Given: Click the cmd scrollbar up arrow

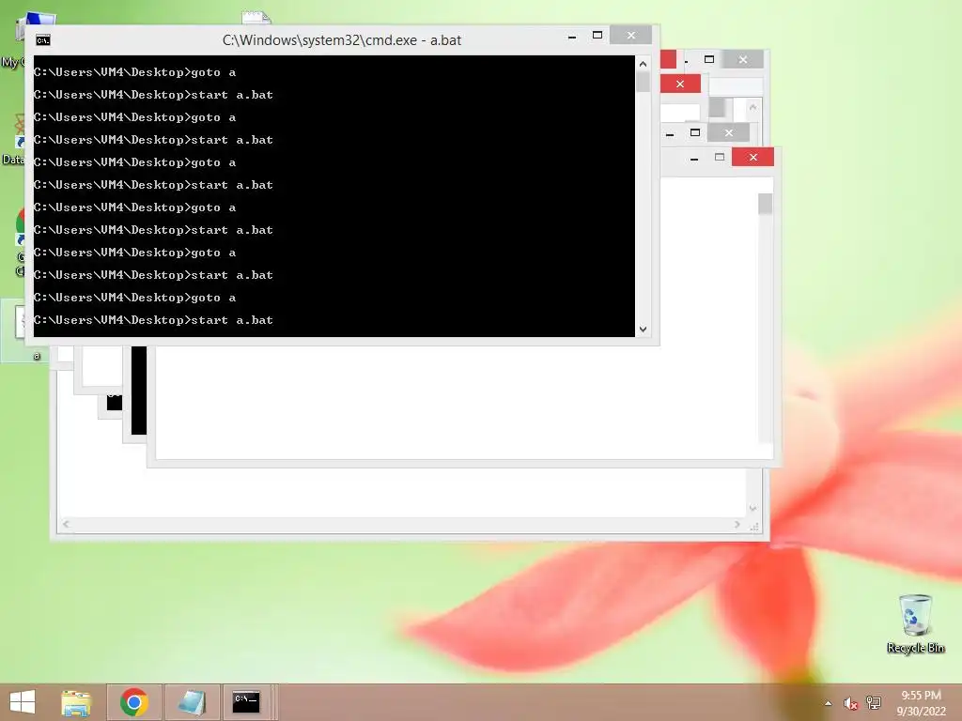Looking at the screenshot, I should 643,64.
